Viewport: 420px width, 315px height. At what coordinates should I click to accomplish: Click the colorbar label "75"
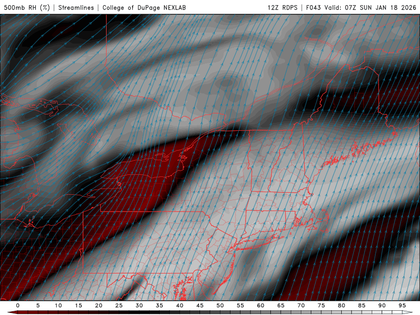(321, 306)
